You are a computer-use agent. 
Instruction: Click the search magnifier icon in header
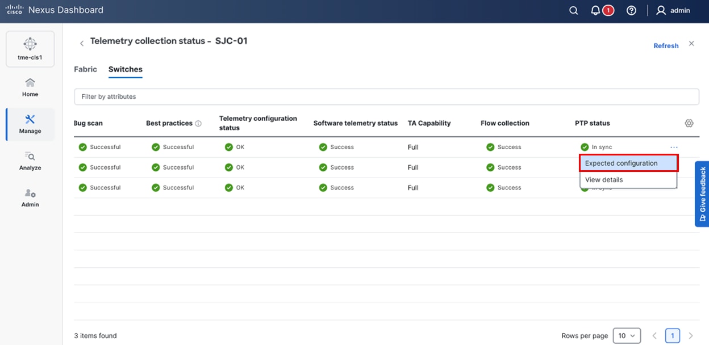point(574,11)
